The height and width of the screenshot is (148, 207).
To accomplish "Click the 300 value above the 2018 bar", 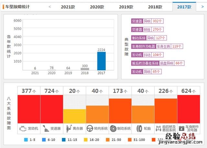I will (x=85, y=66).
